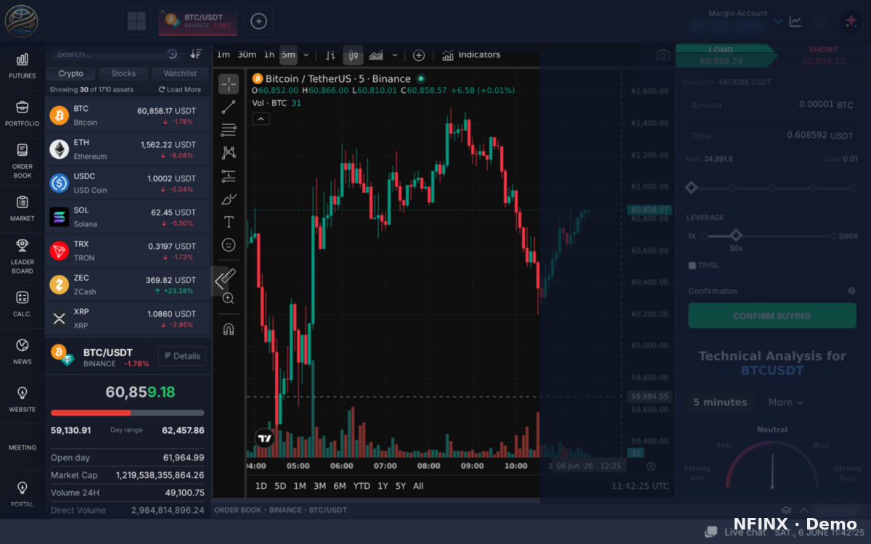This screenshot has width=871, height=544.
Task: Click CONFIRM BUYING button
Action: 772,316
